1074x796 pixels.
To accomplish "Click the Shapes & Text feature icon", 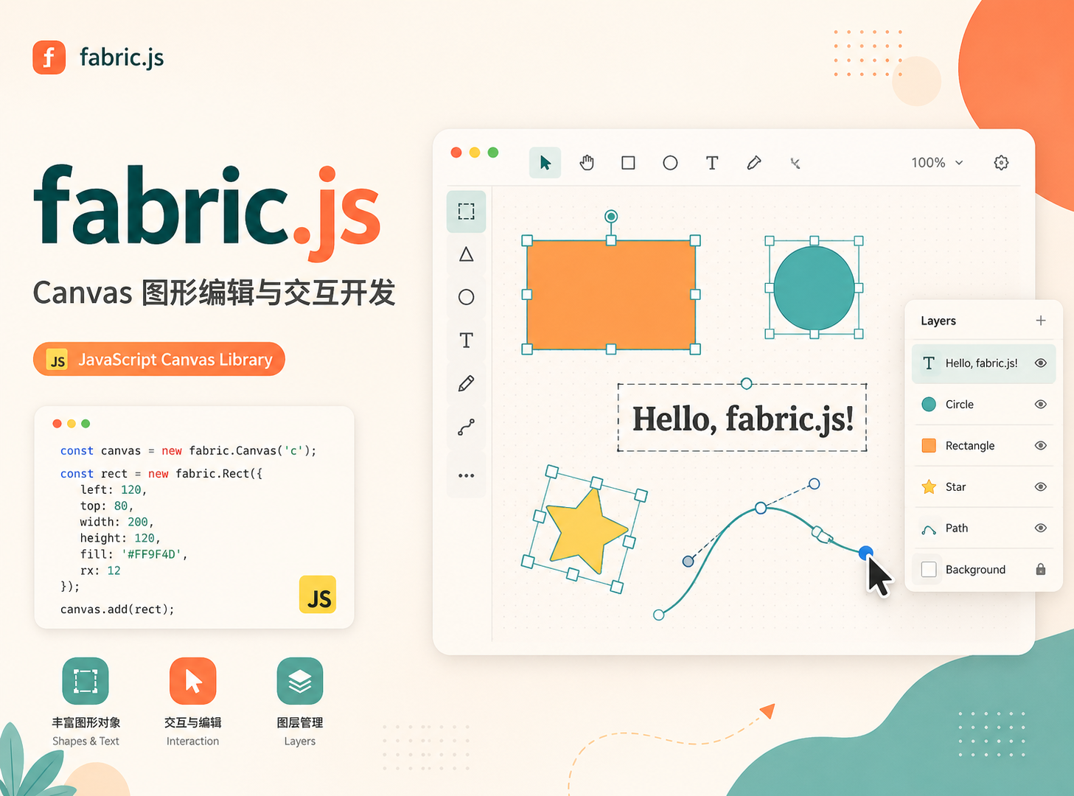I will pyautogui.click(x=86, y=681).
